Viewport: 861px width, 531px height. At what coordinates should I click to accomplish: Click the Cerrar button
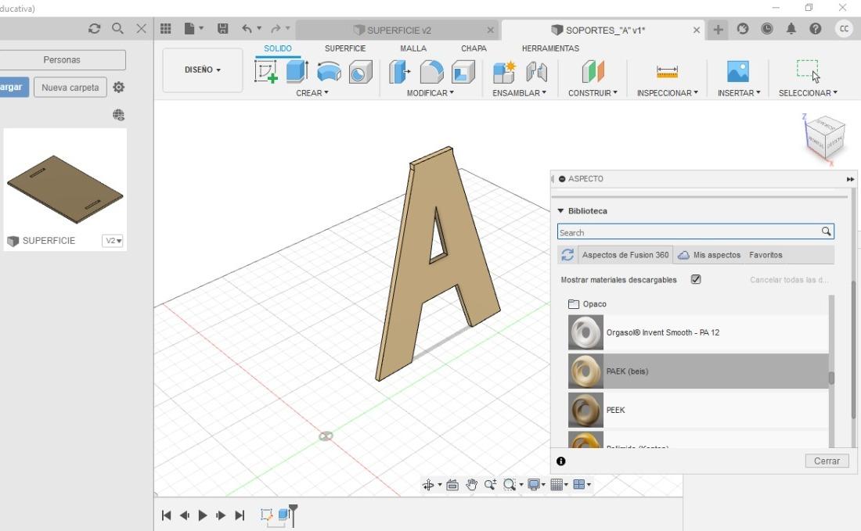coord(827,461)
